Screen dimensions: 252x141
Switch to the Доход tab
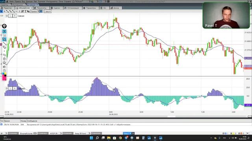(116, 8)
